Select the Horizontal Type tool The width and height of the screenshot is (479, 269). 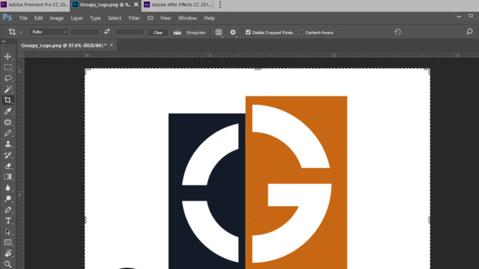7,221
